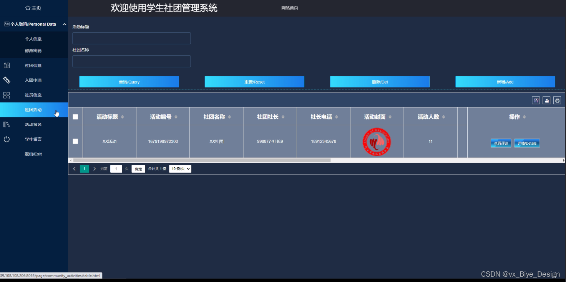Focus the 活动标题 search field

[x=131, y=38]
